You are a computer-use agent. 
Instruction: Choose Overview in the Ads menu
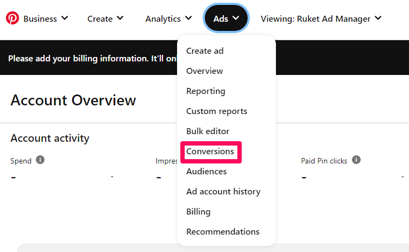(x=204, y=71)
